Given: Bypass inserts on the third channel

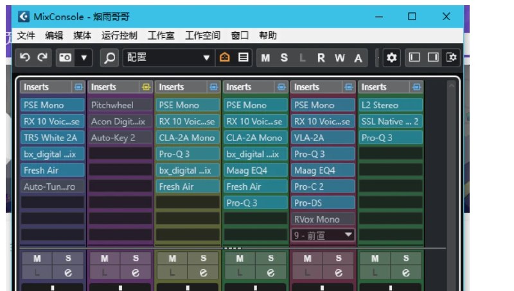Looking at the screenshot, I should 214,87.
